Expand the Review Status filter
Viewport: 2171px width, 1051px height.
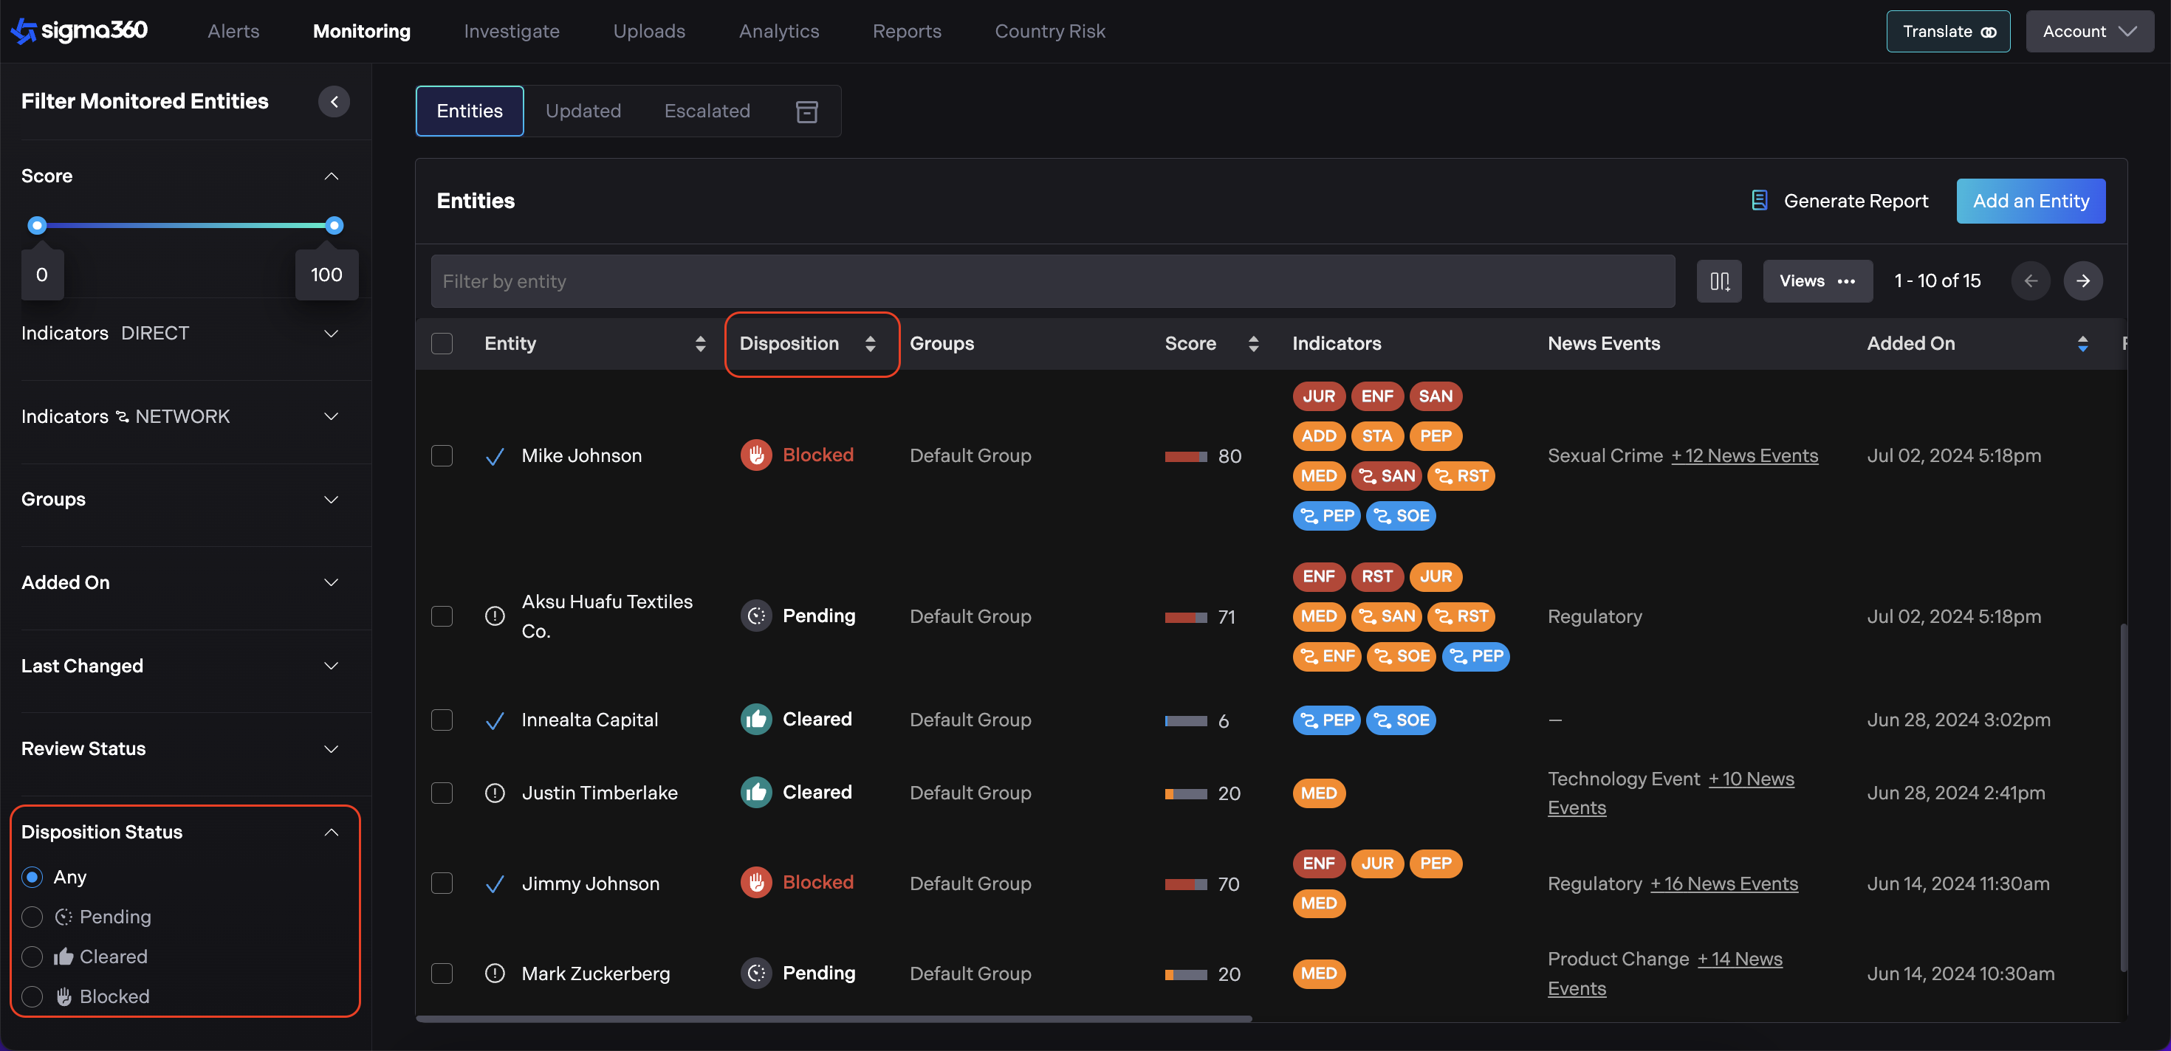pos(332,748)
